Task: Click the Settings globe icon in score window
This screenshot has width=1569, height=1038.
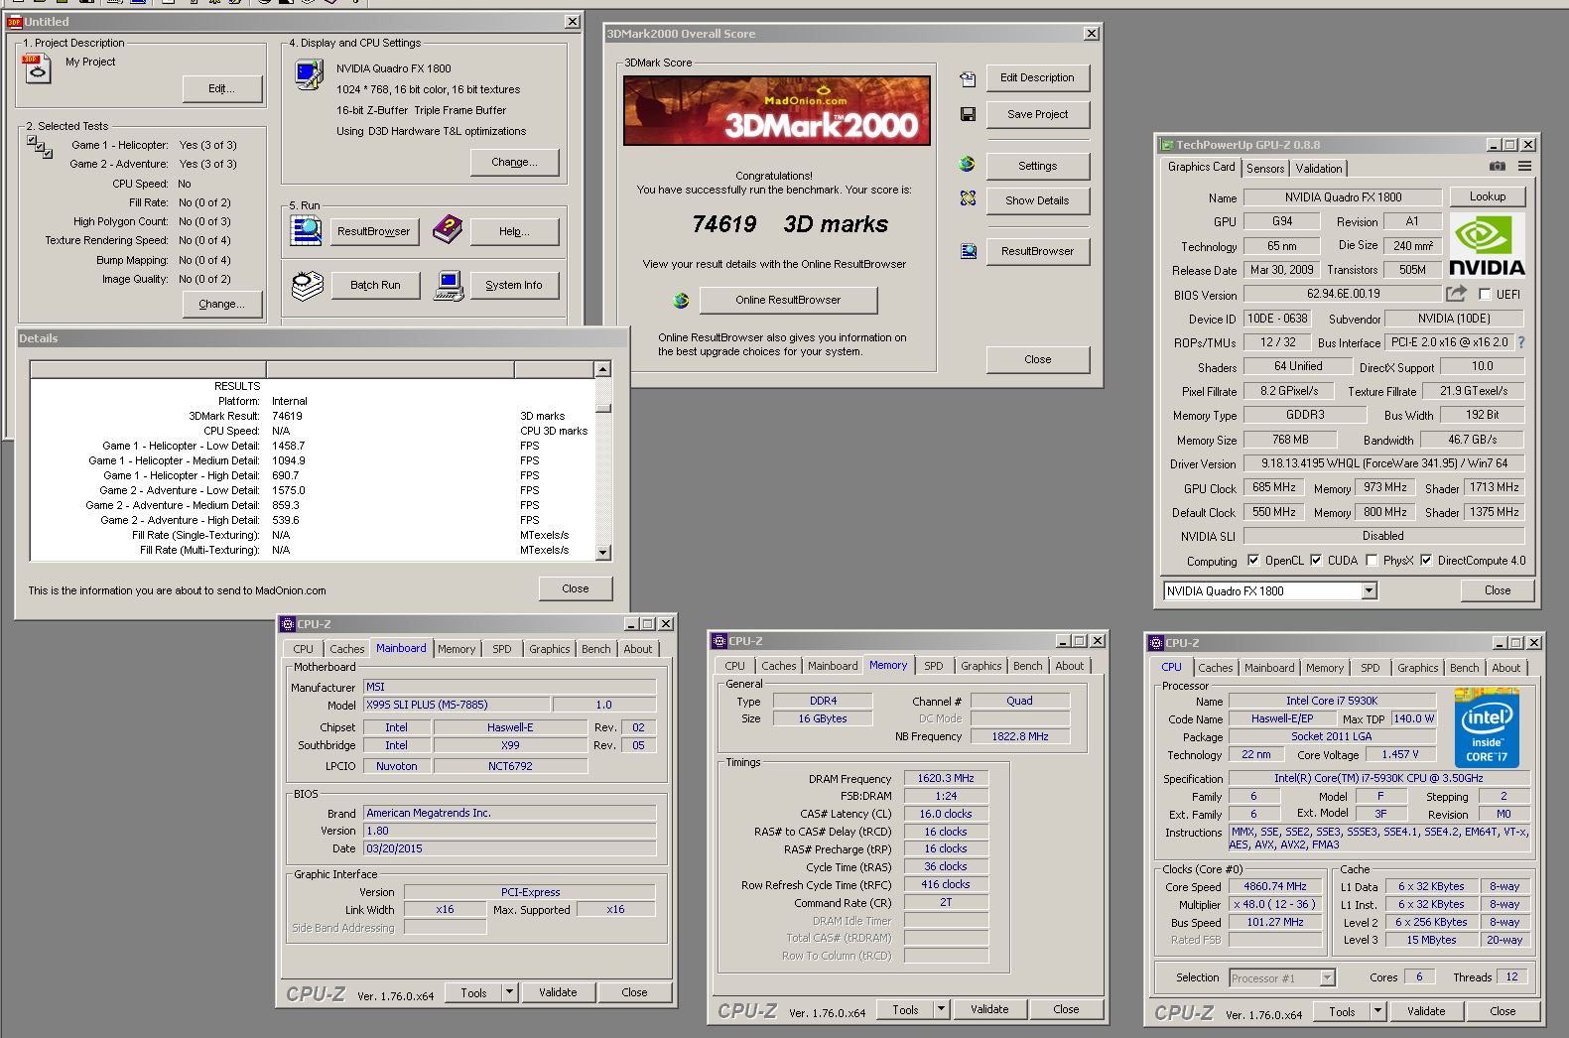Action: click(x=968, y=164)
